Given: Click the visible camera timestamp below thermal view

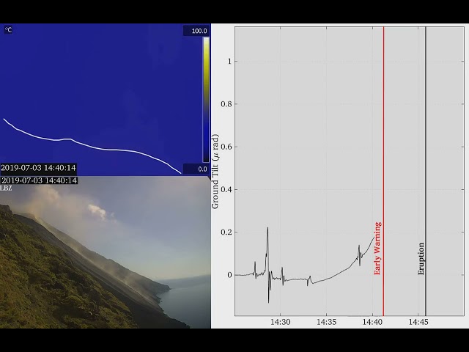Looking at the screenshot, I should (x=39, y=180).
